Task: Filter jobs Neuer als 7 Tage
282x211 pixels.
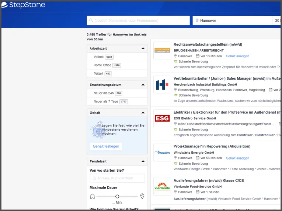Action: tap(117, 101)
